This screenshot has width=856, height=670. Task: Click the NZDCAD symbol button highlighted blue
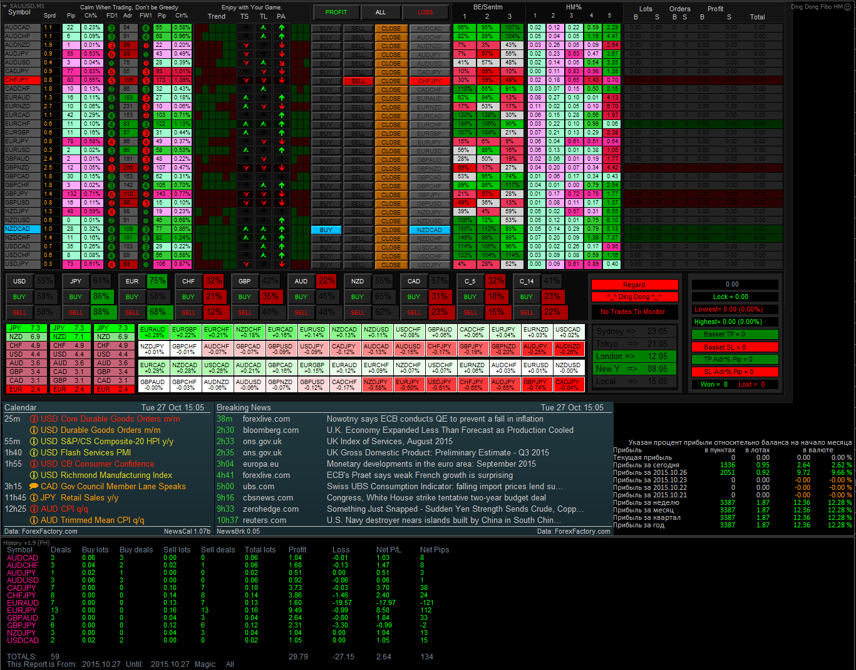pyautogui.click(x=430, y=230)
